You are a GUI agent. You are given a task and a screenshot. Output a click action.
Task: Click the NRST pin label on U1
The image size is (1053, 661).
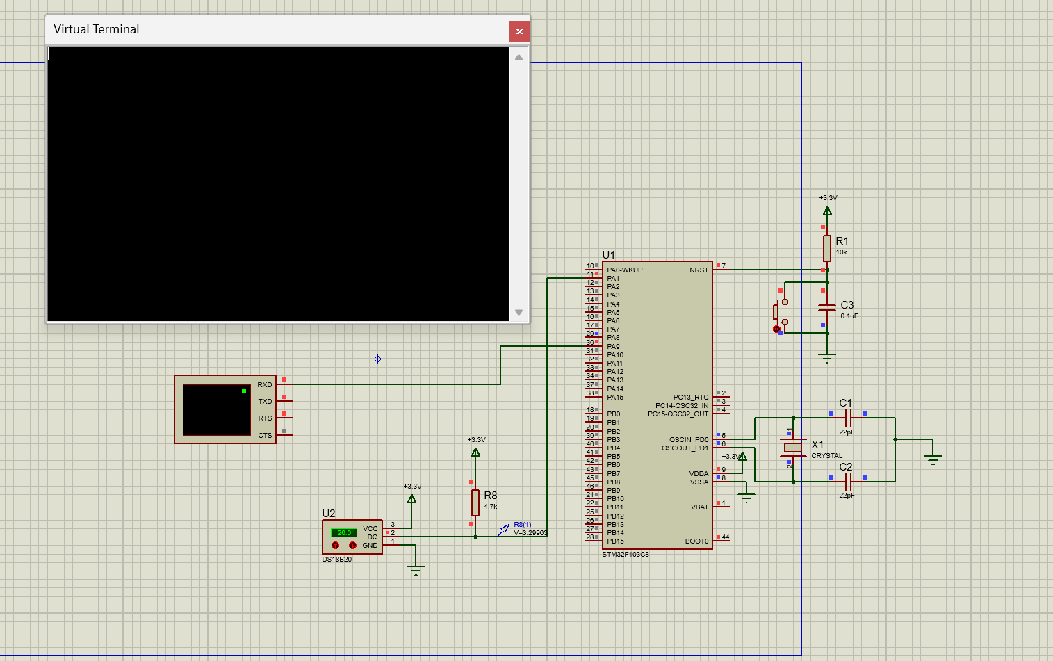pos(699,270)
